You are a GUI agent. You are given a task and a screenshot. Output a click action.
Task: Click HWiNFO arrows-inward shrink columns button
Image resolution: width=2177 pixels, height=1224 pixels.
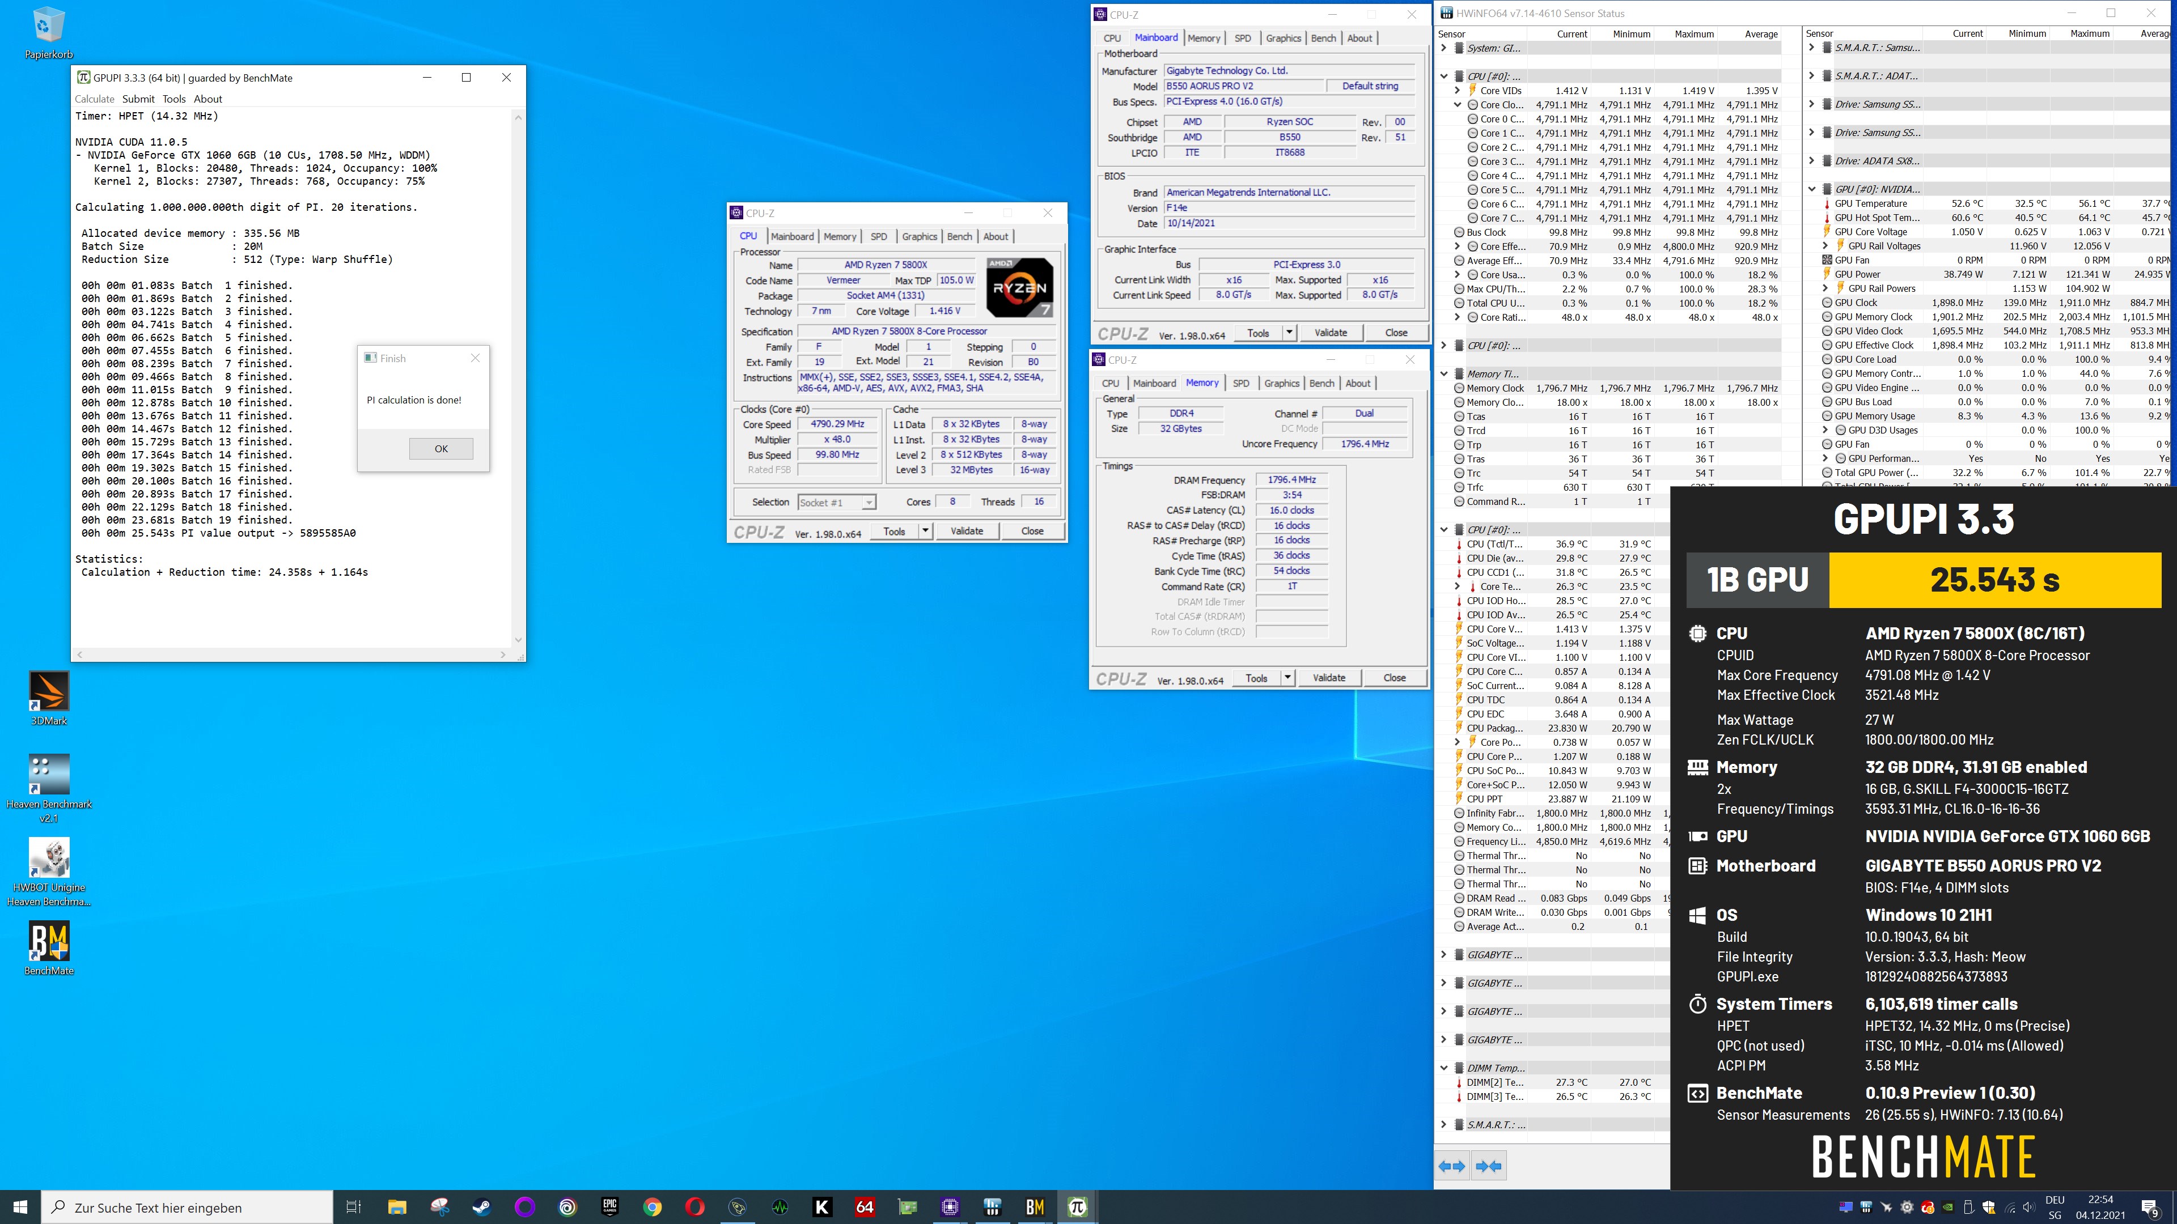pyautogui.click(x=1488, y=1167)
